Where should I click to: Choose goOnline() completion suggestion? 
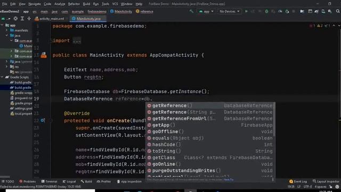click(210, 164)
